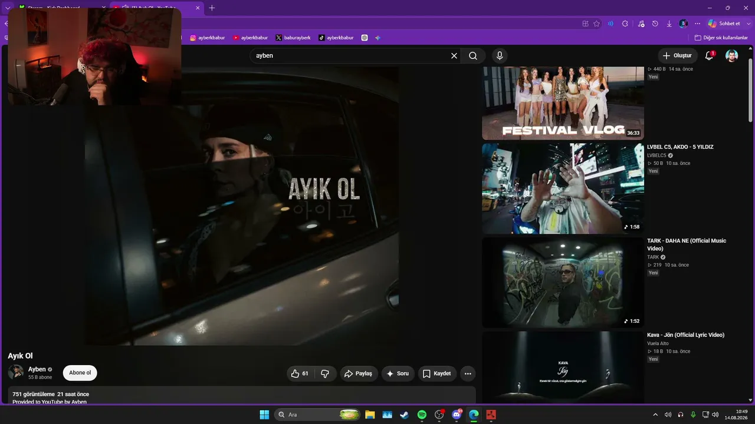Open the Vuela Alto channel link
Viewport: 755px width, 424px height.
coord(658,343)
